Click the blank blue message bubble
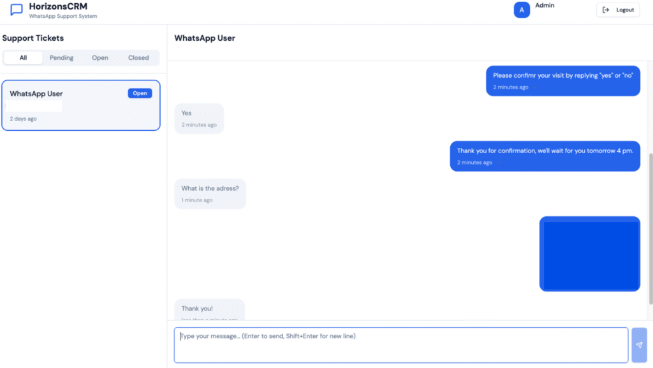This screenshot has height=368, width=653. (590, 254)
